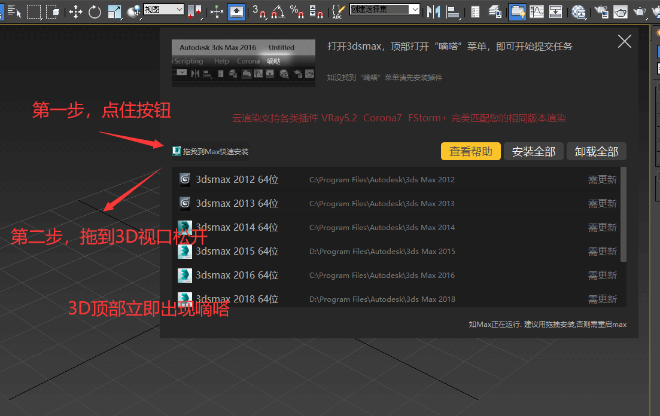660x416 pixels.
Task: Click the 查看帮助 button
Action: tap(470, 151)
